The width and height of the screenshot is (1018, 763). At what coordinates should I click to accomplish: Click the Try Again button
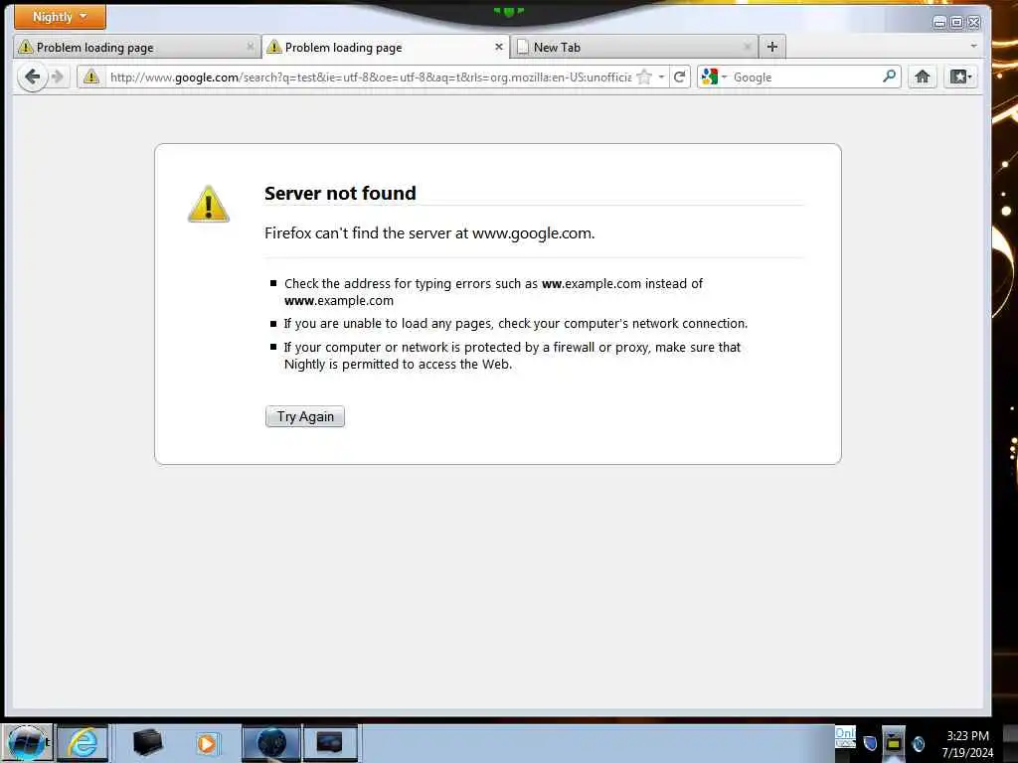pyautogui.click(x=305, y=416)
